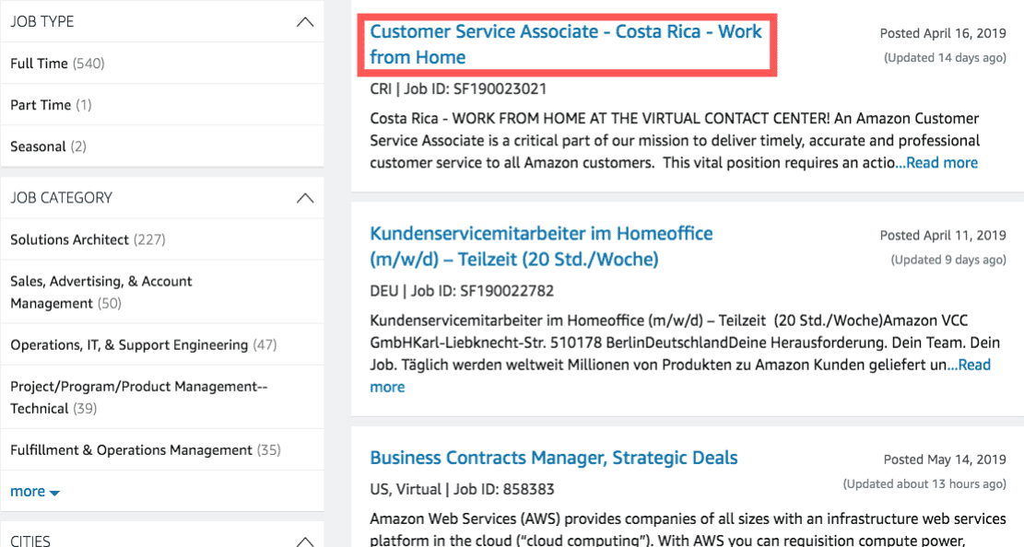This screenshot has width=1024, height=547.
Task: Filter by Part Time jobs
Action: point(51,105)
